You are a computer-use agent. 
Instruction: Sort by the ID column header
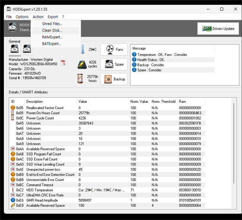pos(17,102)
